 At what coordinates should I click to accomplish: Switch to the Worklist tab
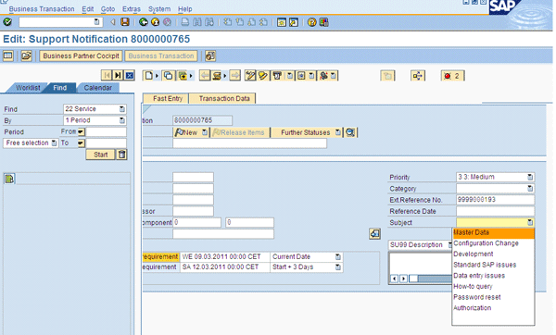[28, 88]
